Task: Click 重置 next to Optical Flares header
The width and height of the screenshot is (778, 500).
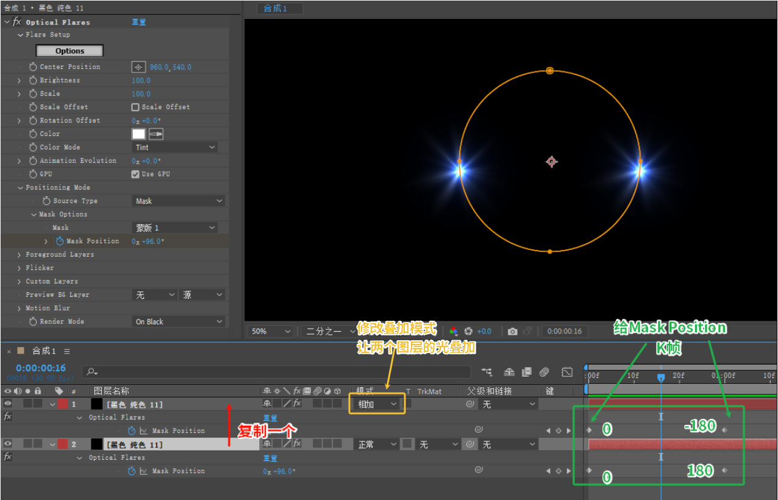Action: click(139, 22)
